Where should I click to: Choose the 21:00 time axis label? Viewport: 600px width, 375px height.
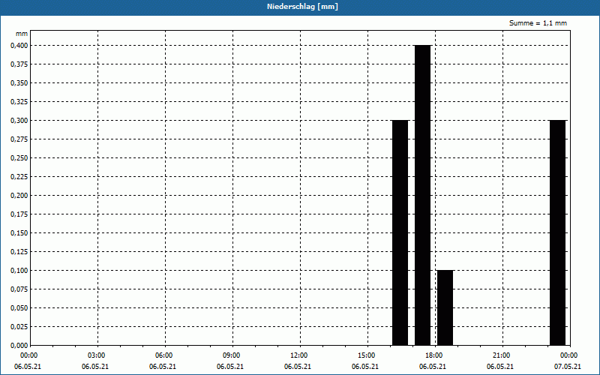501,355
